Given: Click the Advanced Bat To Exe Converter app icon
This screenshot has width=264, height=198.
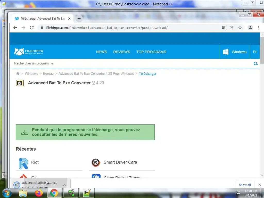Looking at the screenshot, I should (x=20, y=83).
